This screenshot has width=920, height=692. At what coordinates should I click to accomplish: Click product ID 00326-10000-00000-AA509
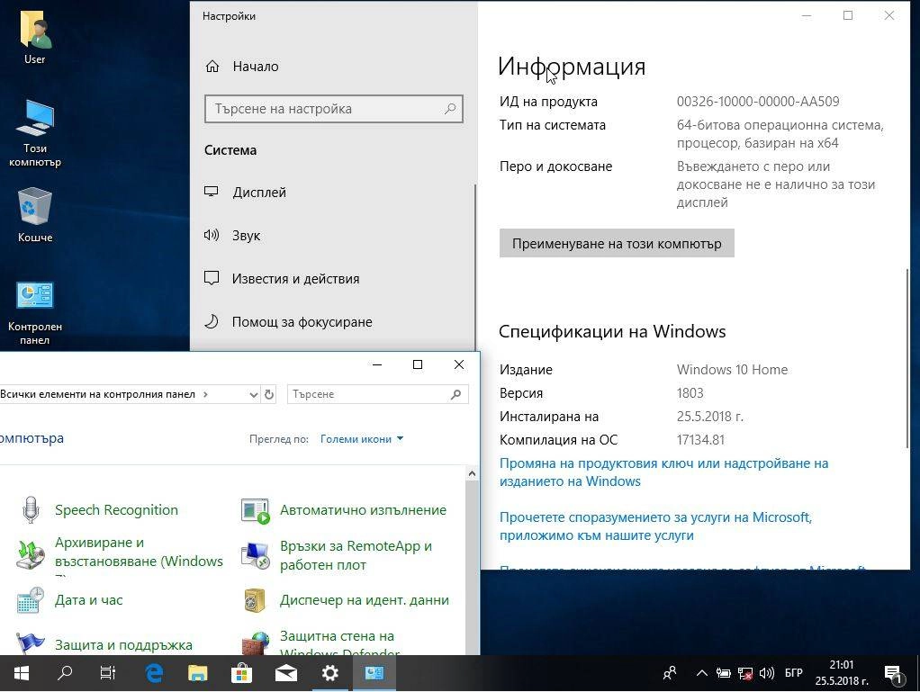coord(757,102)
